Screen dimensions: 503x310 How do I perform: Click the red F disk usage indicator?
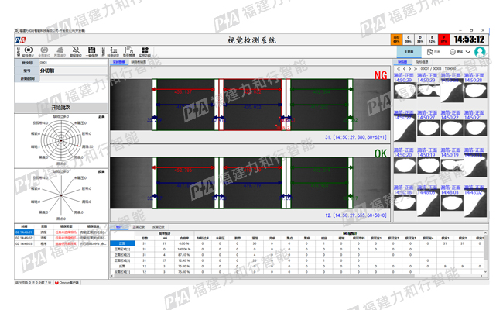pyautogui.click(x=443, y=39)
